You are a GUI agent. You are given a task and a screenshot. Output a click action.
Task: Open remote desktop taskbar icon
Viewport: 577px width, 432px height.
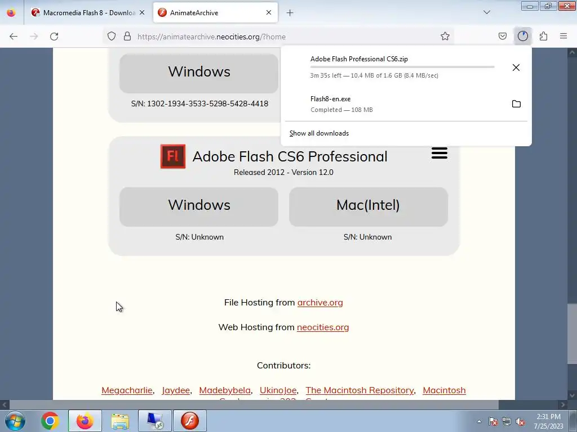(155, 421)
